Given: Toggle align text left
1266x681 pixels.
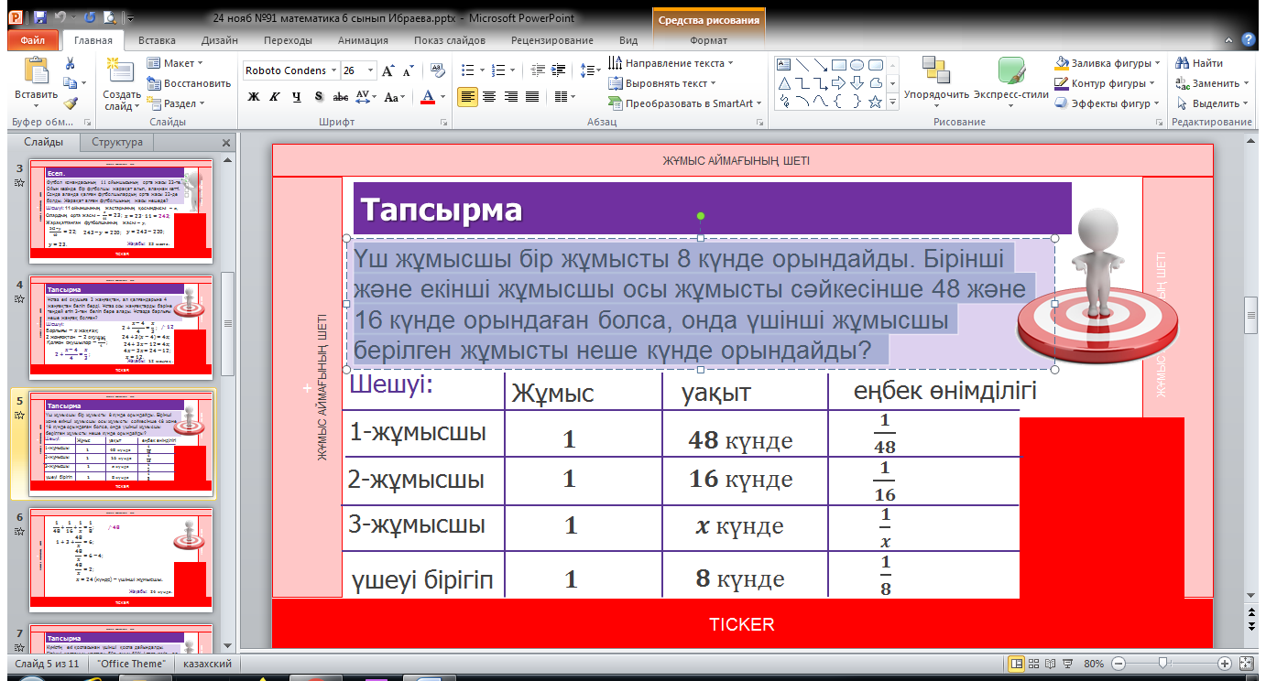Looking at the screenshot, I should 467,97.
